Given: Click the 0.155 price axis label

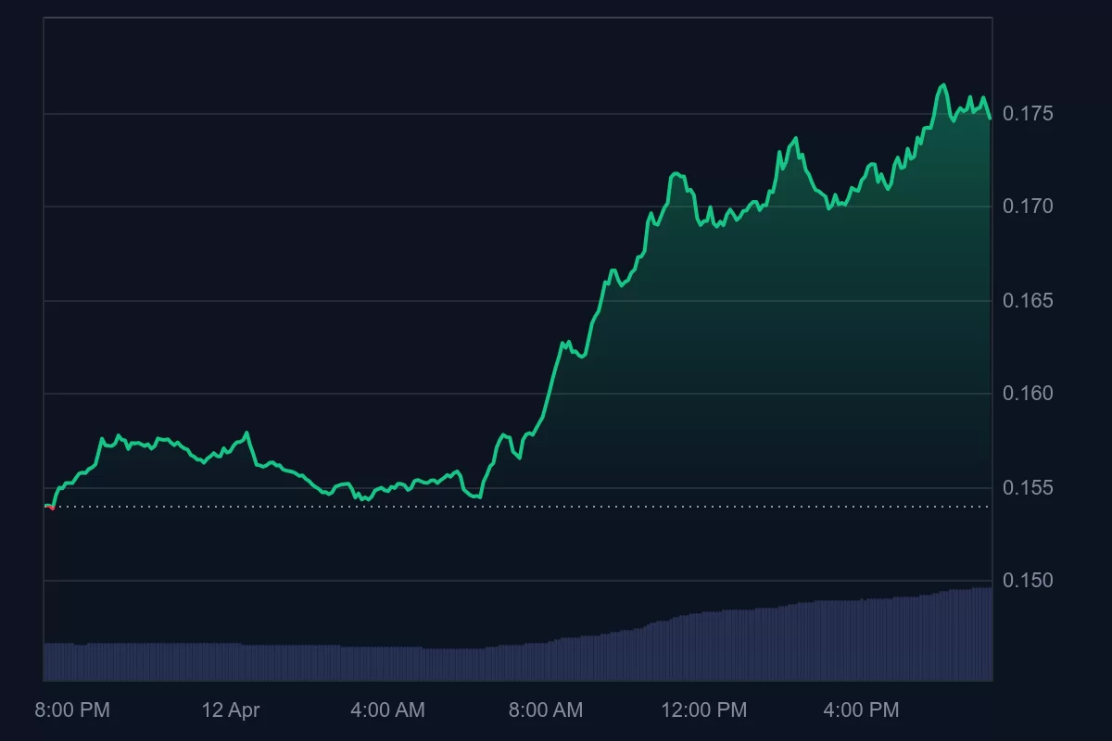Looking at the screenshot, I should [x=1028, y=487].
